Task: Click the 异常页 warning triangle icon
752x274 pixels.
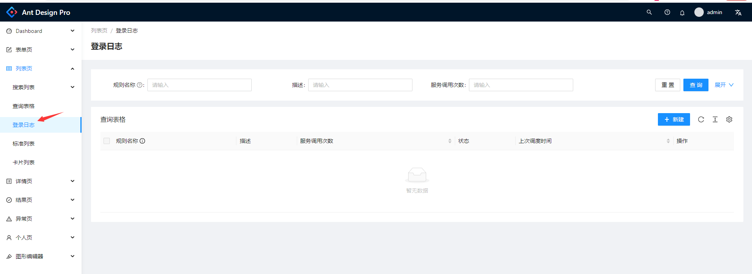Action: click(9, 219)
